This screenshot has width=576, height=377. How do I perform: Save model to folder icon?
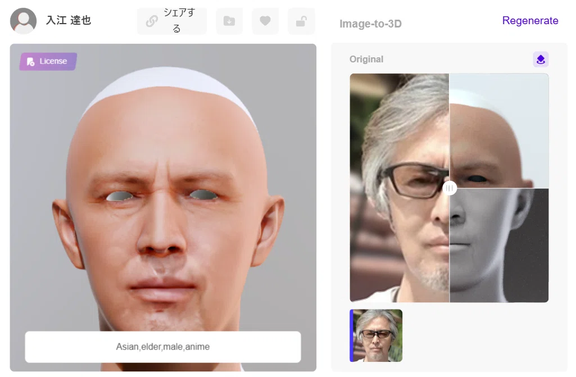pyautogui.click(x=229, y=21)
